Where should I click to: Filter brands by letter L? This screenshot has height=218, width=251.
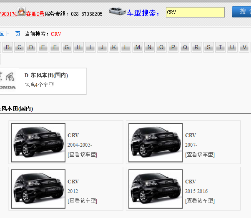[x=126, y=47]
